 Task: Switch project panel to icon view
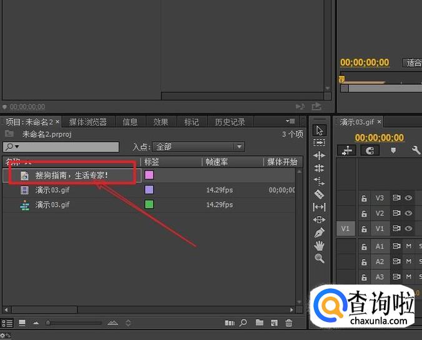tap(22, 323)
